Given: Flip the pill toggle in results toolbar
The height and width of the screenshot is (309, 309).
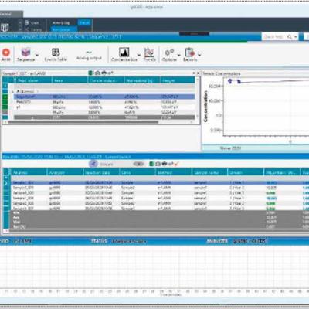Looking at the screenshot, I should [x=138, y=164].
